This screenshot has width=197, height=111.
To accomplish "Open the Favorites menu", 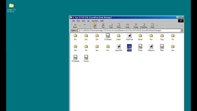I will 95,21.
